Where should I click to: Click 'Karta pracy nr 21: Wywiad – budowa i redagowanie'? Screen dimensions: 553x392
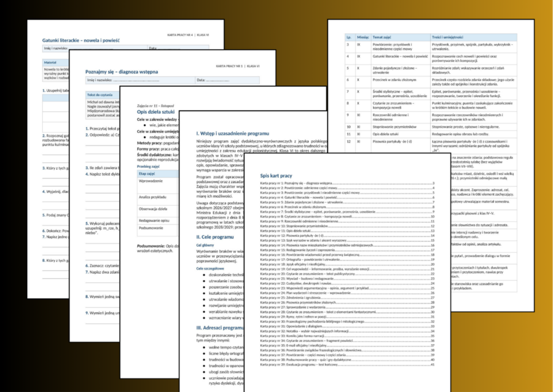(x=347, y=278)
